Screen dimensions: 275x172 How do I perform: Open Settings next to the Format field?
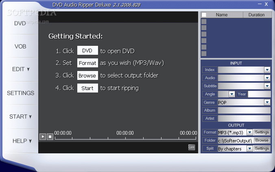[262, 132]
